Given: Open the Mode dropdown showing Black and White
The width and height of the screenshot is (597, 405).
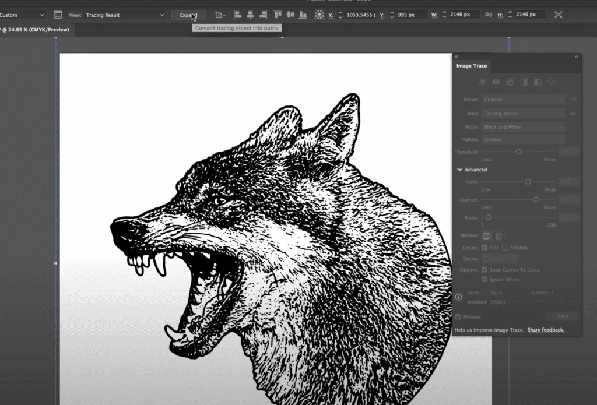Looking at the screenshot, I should click(x=523, y=127).
